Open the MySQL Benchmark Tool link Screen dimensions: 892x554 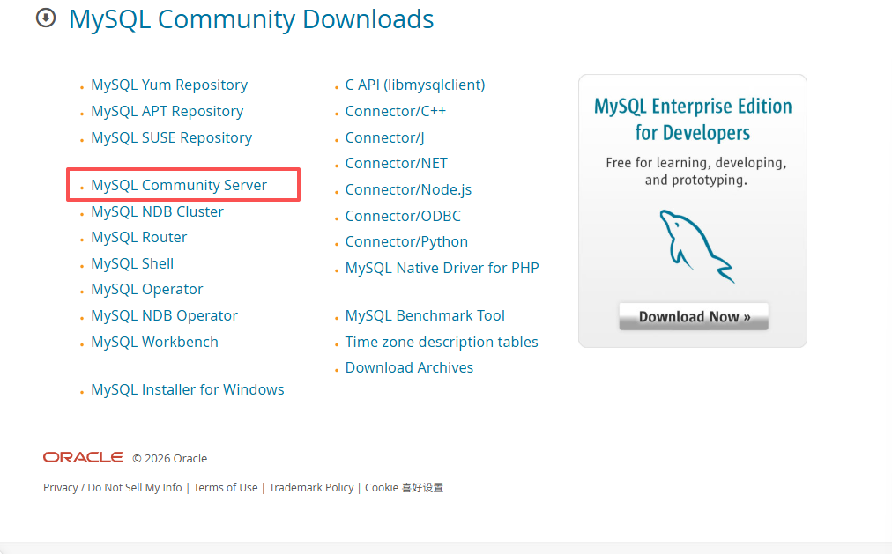click(425, 315)
